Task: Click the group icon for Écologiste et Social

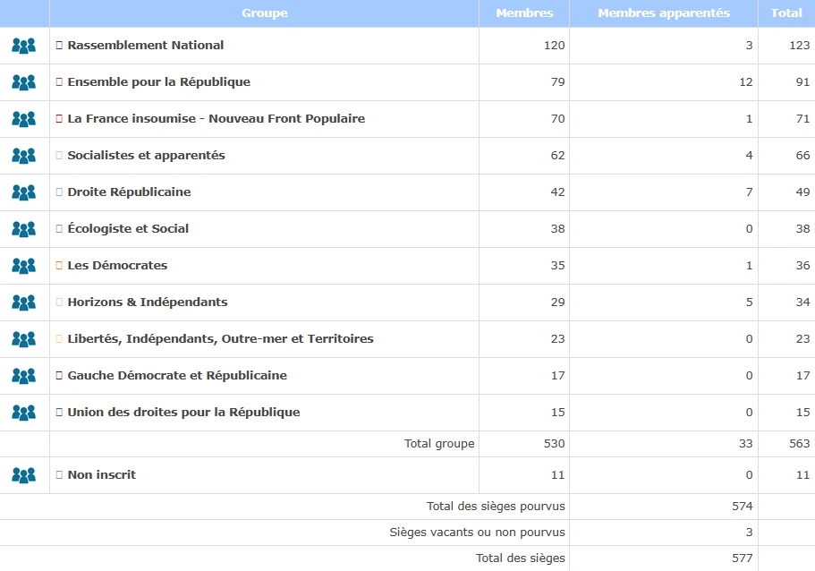Action: coord(24,229)
